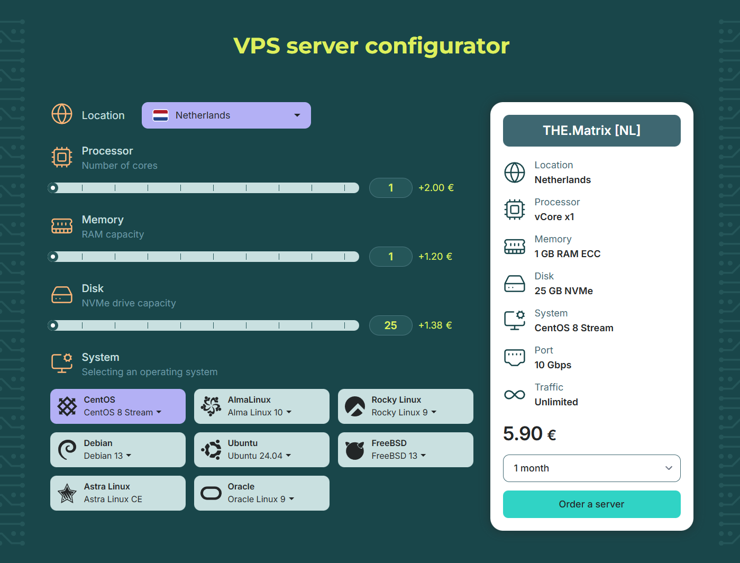This screenshot has width=740, height=563.
Task: Click the FreeBSD logo icon
Action: click(x=355, y=450)
